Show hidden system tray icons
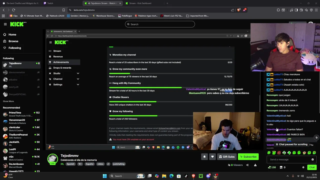 (287, 176)
